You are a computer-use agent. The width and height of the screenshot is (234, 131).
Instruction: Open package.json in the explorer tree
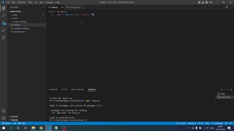[27, 32]
